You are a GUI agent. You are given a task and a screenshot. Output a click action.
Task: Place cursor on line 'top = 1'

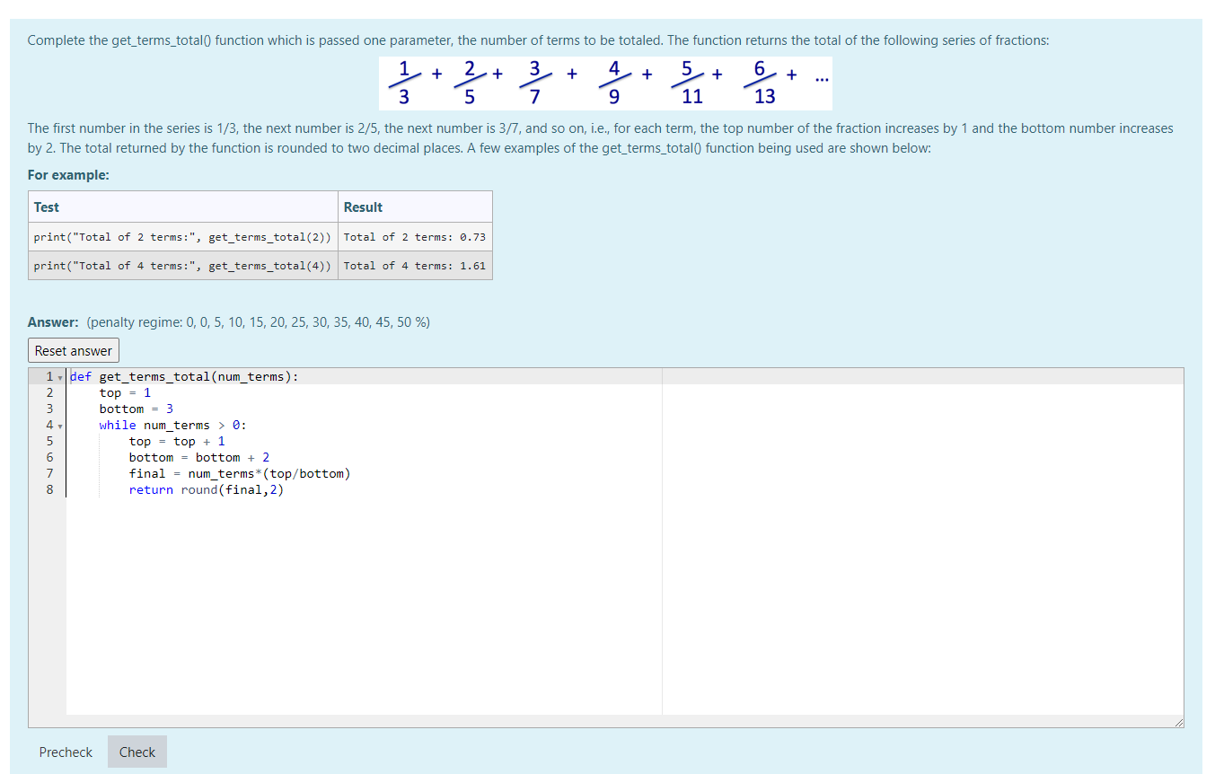(x=125, y=392)
